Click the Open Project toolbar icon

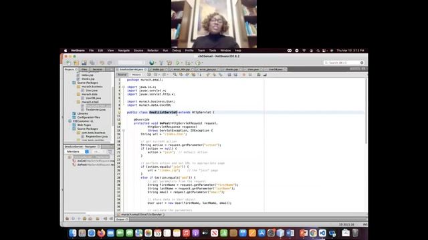[84, 63]
